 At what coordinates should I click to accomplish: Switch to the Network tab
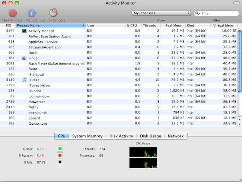click(x=176, y=136)
